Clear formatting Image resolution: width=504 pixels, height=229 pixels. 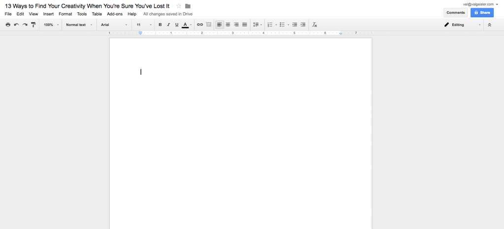[315, 25]
